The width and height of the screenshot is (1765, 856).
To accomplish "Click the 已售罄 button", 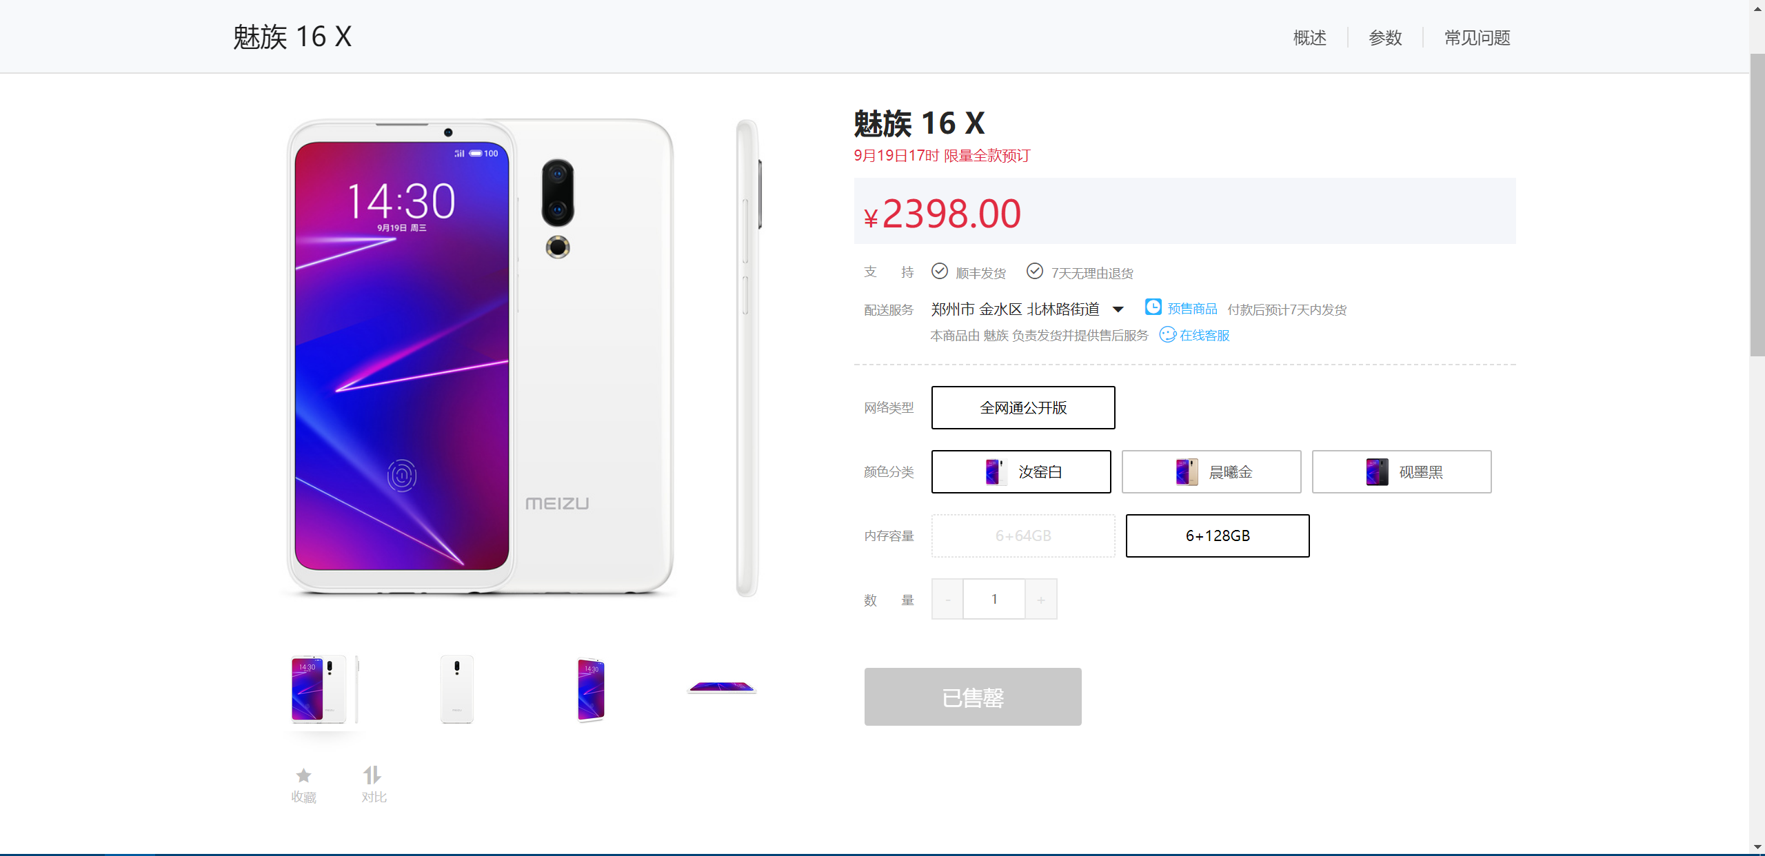I will click(973, 697).
